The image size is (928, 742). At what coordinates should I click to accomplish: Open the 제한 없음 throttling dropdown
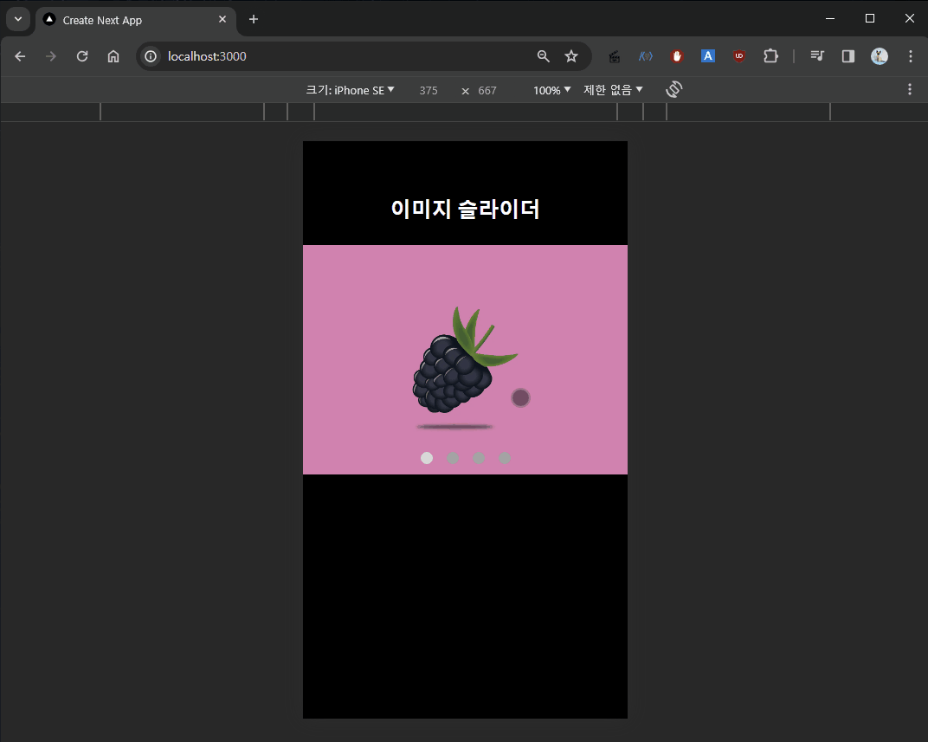coord(613,90)
